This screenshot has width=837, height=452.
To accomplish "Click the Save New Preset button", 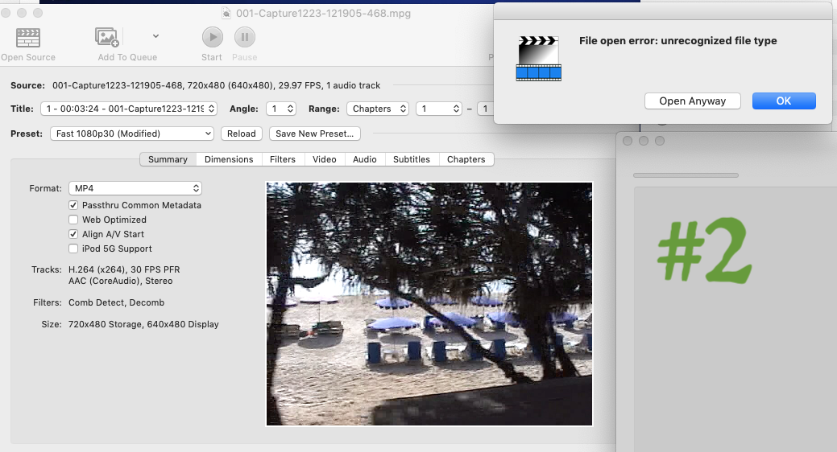I will click(x=315, y=134).
